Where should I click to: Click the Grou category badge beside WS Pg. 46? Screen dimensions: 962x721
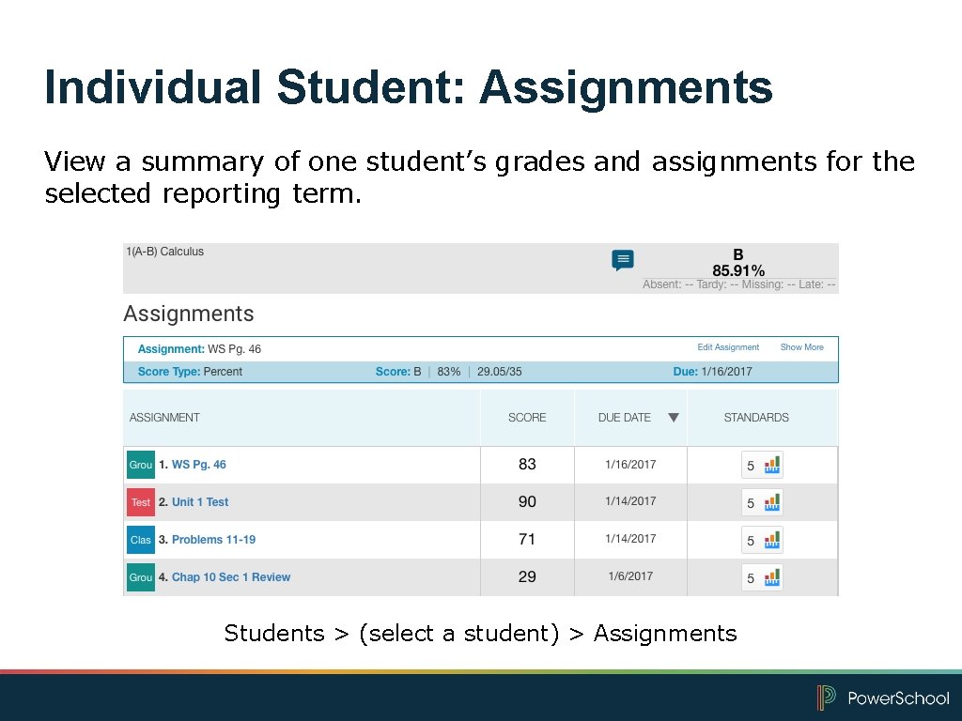(141, 464)
